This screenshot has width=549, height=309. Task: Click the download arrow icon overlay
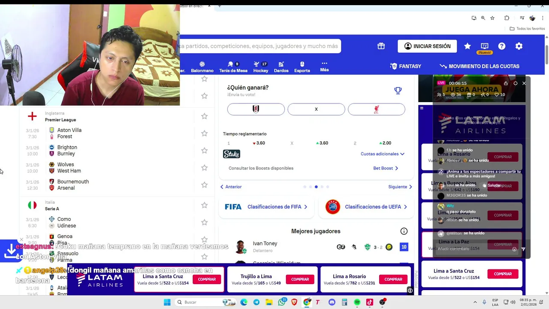pos(11,250)
